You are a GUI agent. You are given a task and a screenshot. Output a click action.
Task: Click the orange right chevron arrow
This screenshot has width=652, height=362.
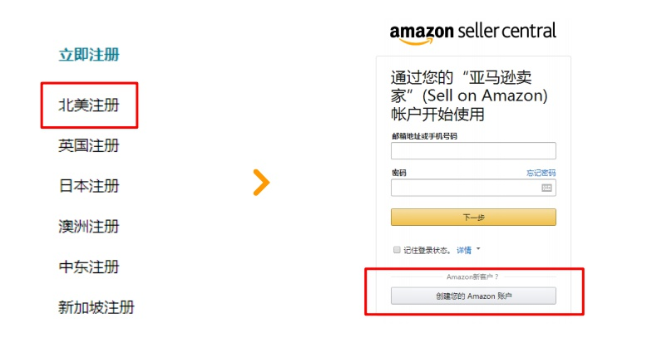tap(261, 183)
